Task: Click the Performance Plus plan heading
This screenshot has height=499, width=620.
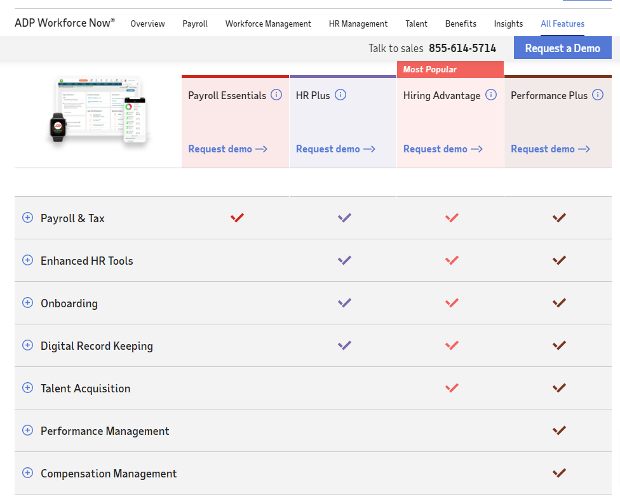Action: tap(549, 96)
